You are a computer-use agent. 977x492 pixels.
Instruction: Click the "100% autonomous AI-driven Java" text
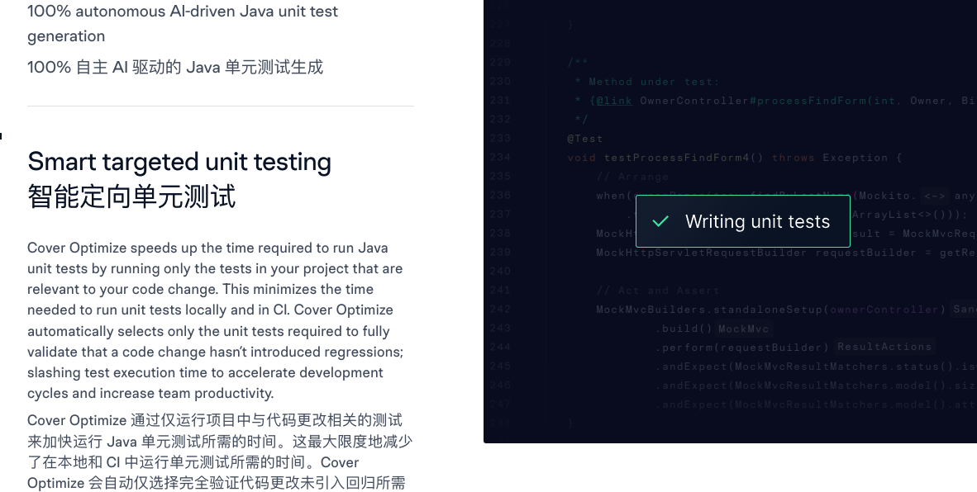183,12
